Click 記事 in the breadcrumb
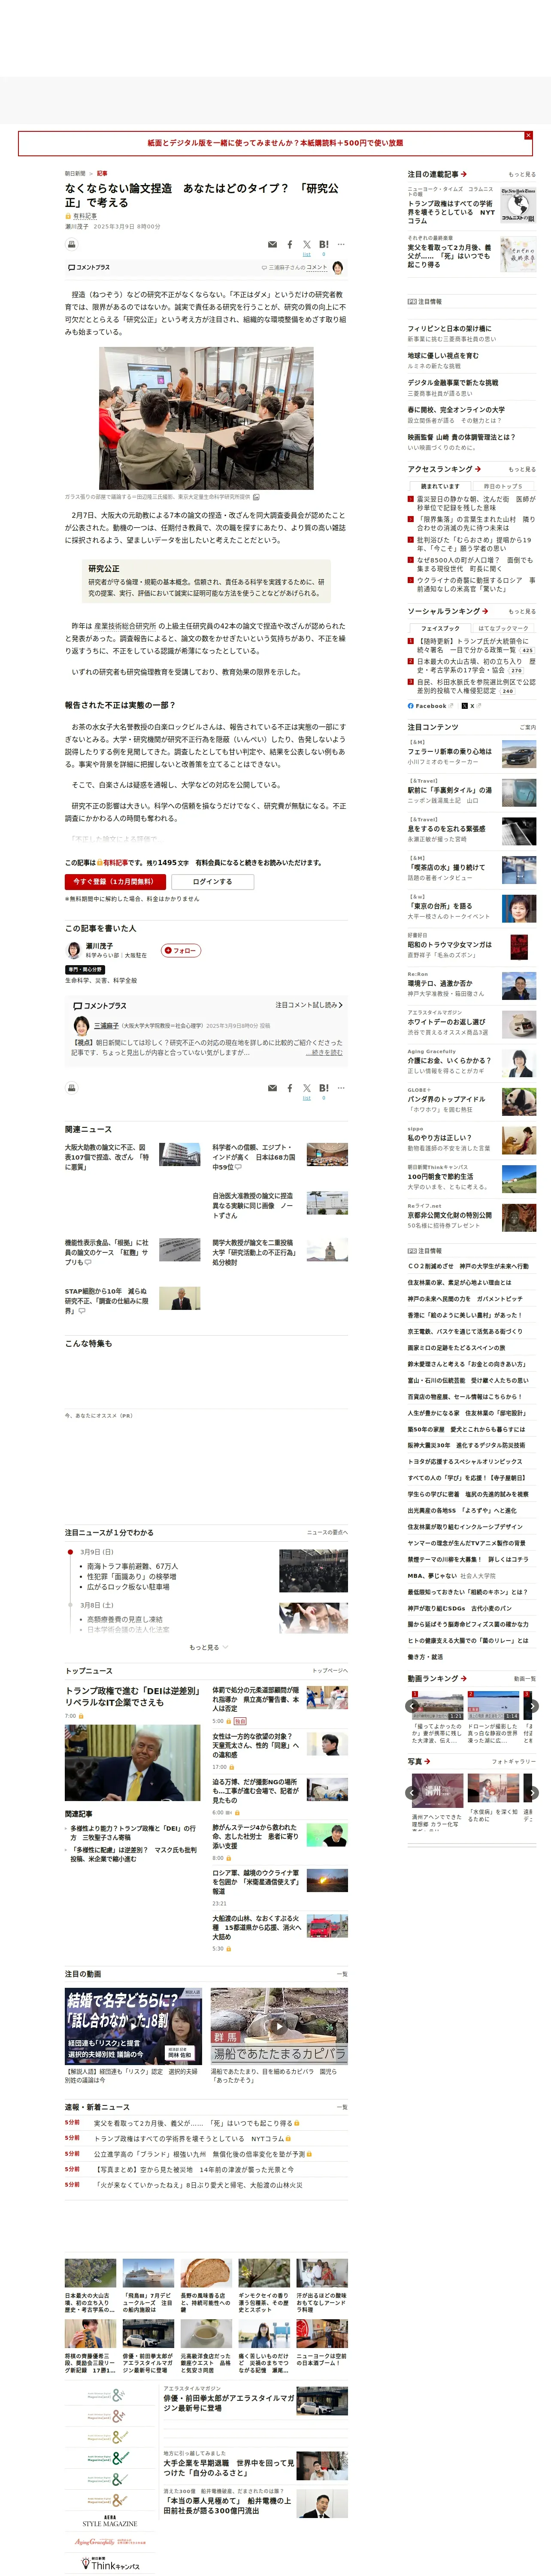Screen dimensions: 551x2576 pyautogui.click(x=102, y=174)
